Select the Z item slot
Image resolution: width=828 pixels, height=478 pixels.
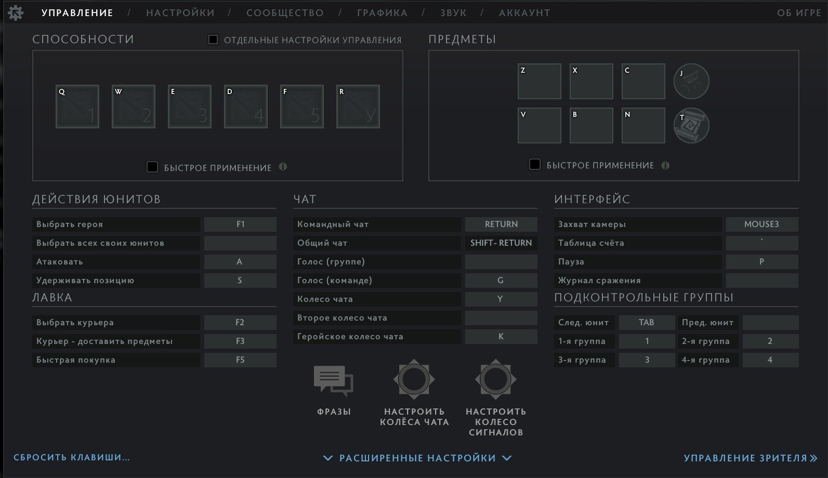tap(540, 82)
